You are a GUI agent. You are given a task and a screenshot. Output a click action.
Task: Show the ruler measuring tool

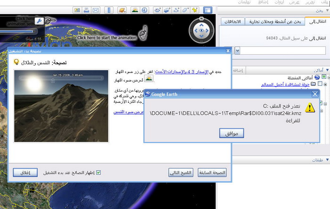pos(109,10)
